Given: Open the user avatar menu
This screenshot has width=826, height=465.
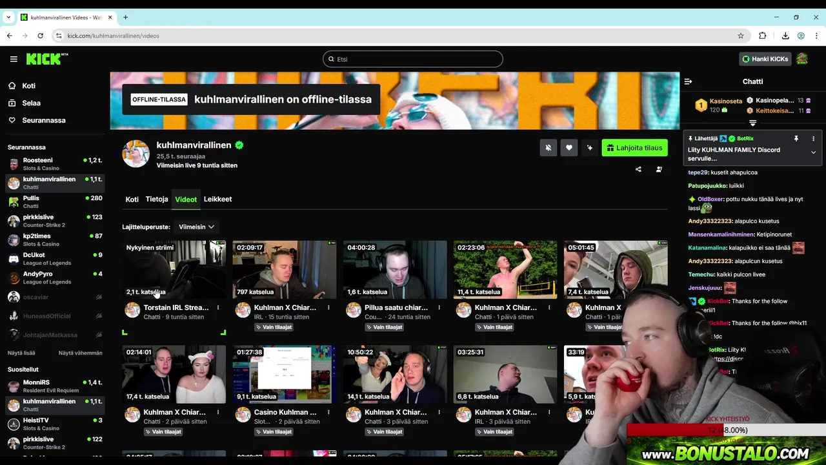Looking at the screenshot, I should pyautogui.click(x=802, y=59).
